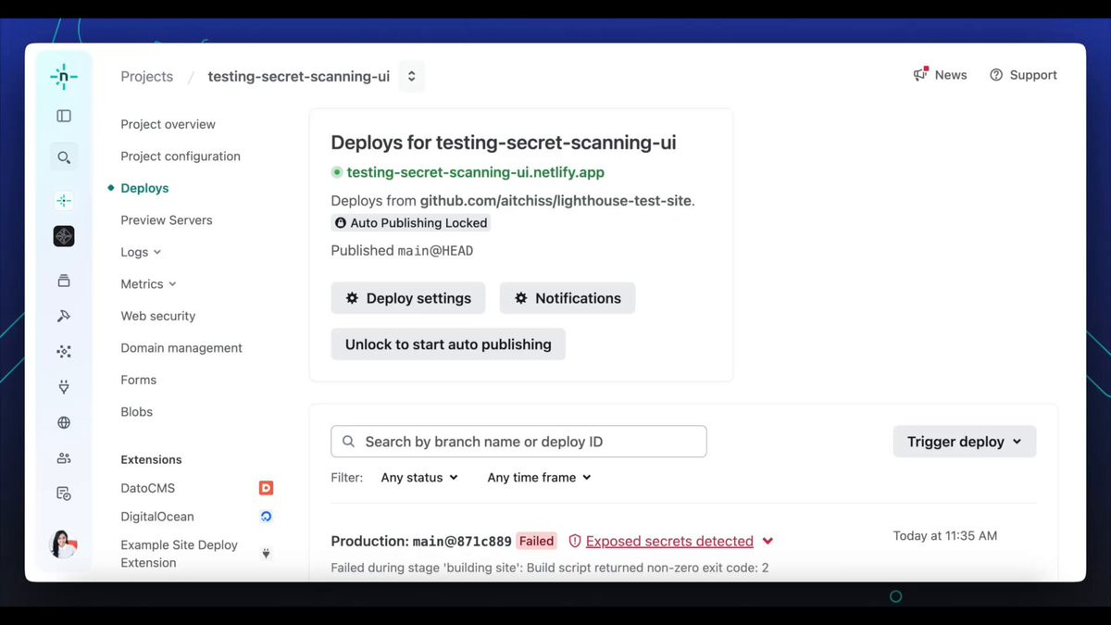Viewport: 1111px width, 625px height.
Task: Expand the Logs submenu chevron
Action: (x=156, y=252)
